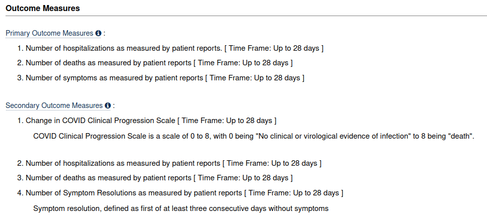Click time frame of Symptom Resolutions outcome
487x217 pixels.
(x=294, y=193)
